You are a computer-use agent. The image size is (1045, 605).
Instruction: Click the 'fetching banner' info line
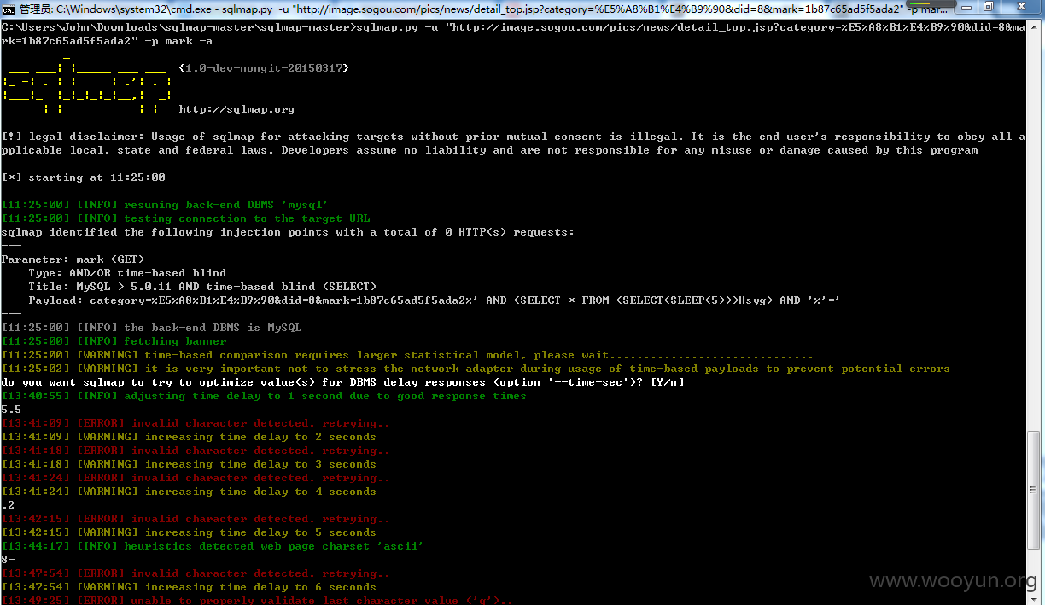(x=114, y=341)
